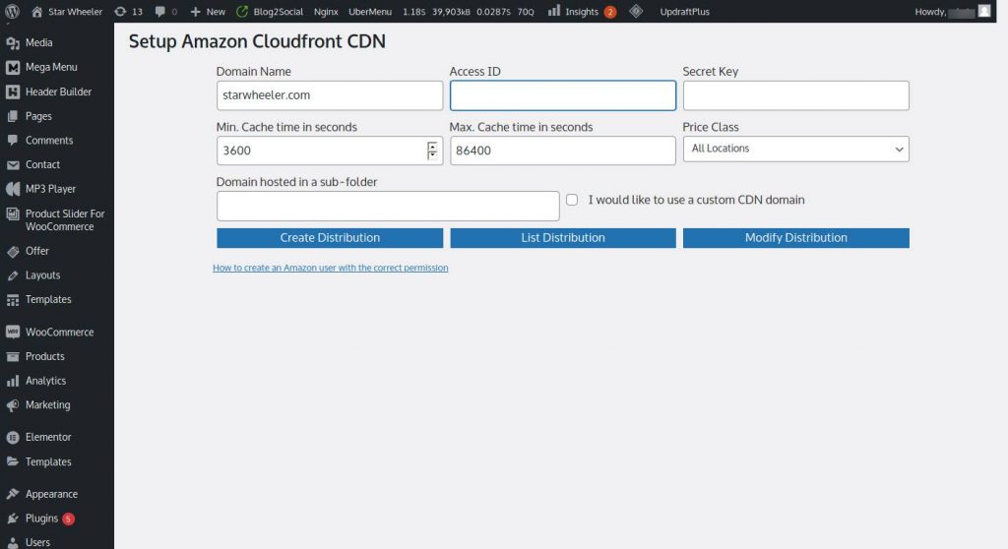Screen dimensions: 1008x549
Task: Open the Appearance menu label
Action: click(x=51, y=494)
